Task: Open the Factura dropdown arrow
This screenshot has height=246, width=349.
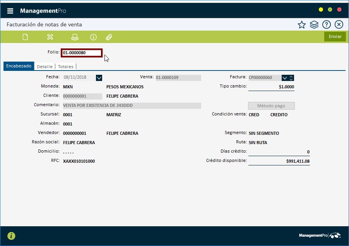Action: (285, 78)
